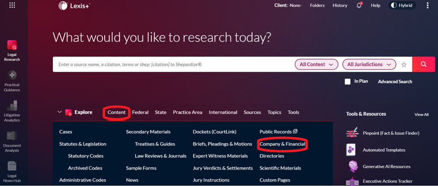The width and height of the screenshot is (438, 186).
Task: Open Legal News Hub in sidebar
Action: pyautogui.click(x=12, y=172)
